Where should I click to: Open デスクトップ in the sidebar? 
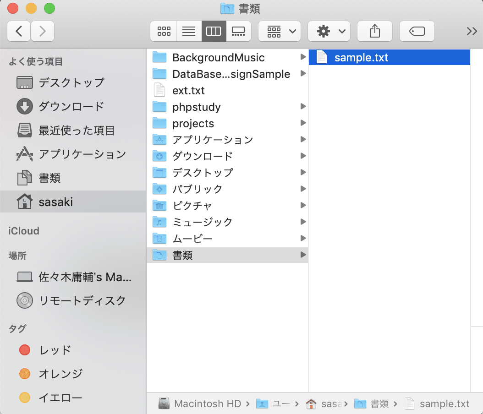tap(73, 83)
